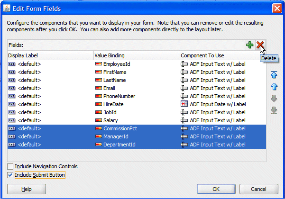
Task: Select the DepartmentId display label cell
Action: click(50, 145)
